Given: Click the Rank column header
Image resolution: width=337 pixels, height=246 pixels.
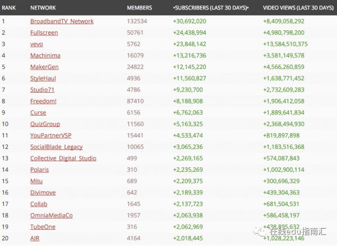Looking at the screenshot, I should tap(9, 8).
